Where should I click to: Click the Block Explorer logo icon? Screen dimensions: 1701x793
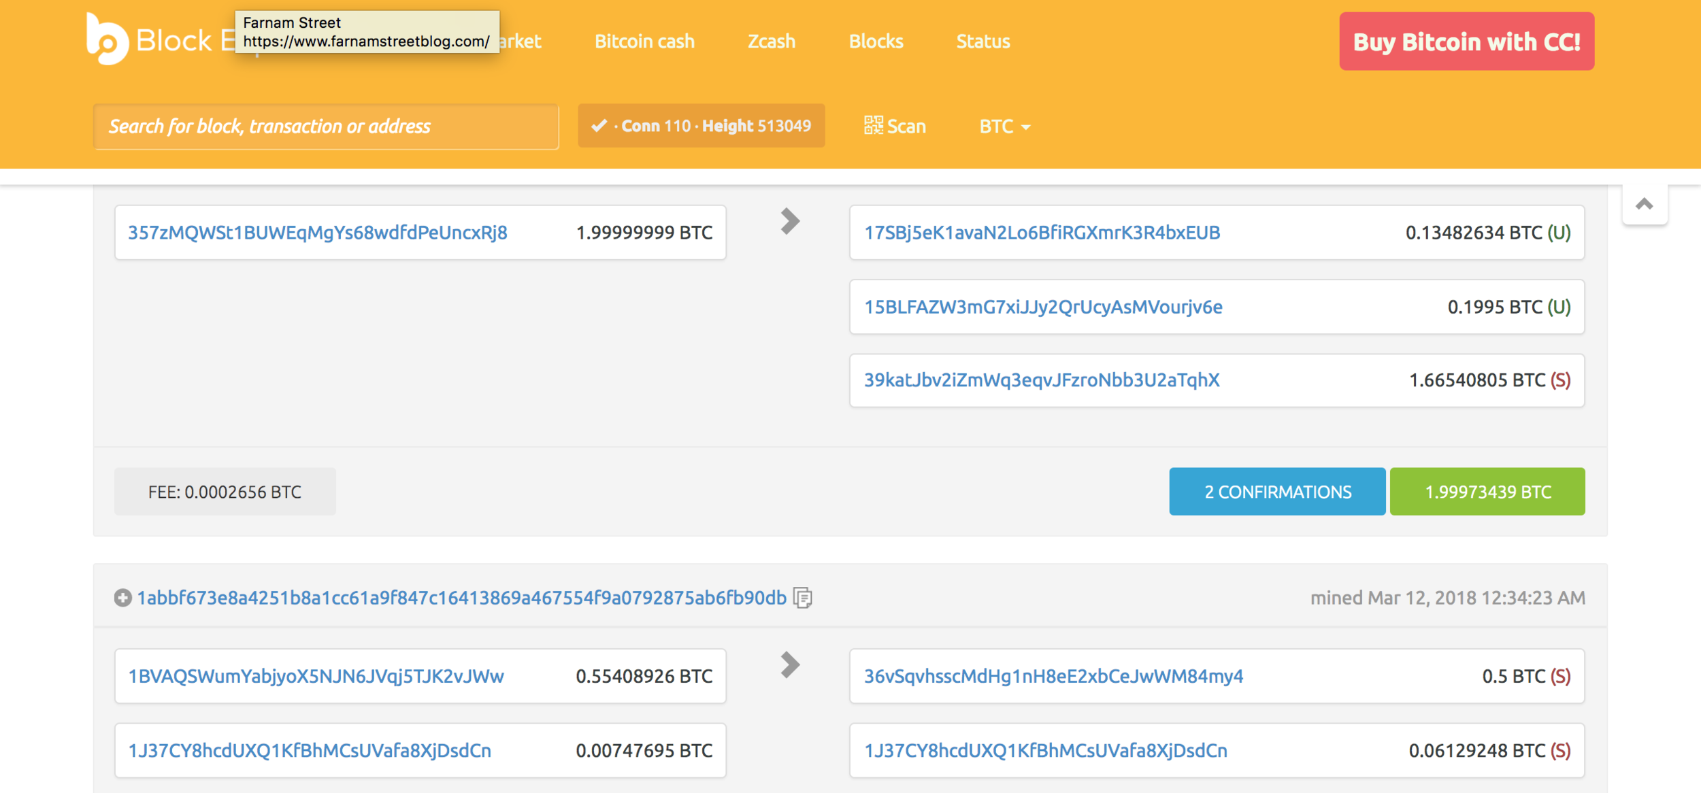pyautogui.click(x=107, y=39)
